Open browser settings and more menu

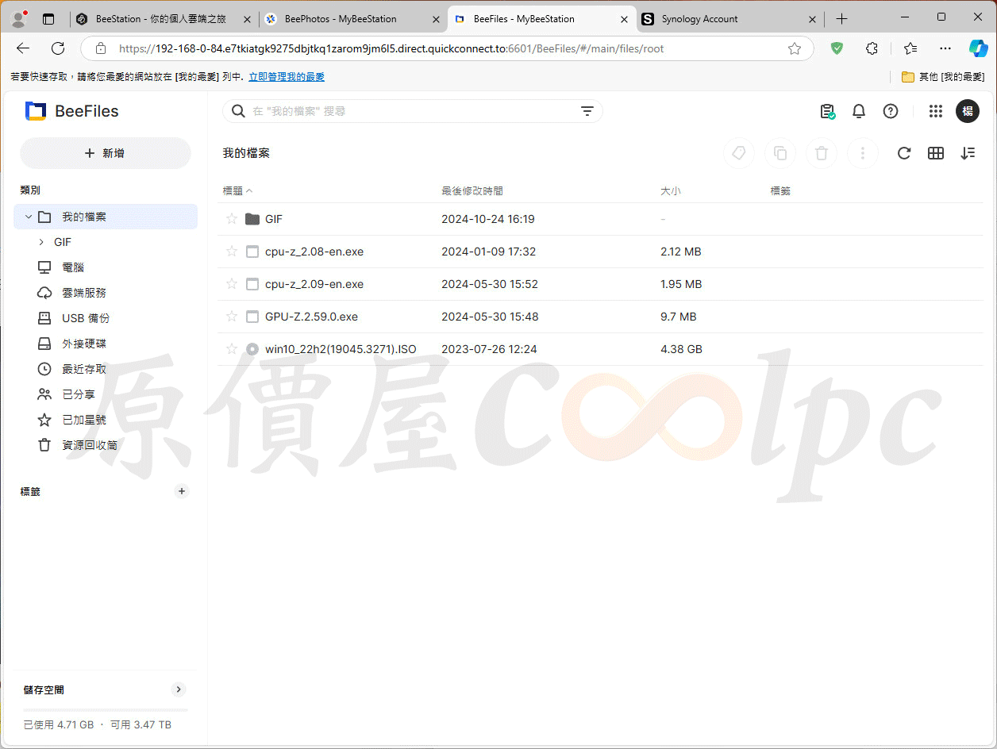[x=945, y=48]
